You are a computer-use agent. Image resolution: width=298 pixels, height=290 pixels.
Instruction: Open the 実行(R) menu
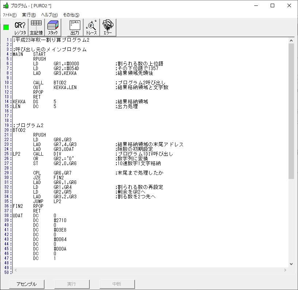[29, 15]
